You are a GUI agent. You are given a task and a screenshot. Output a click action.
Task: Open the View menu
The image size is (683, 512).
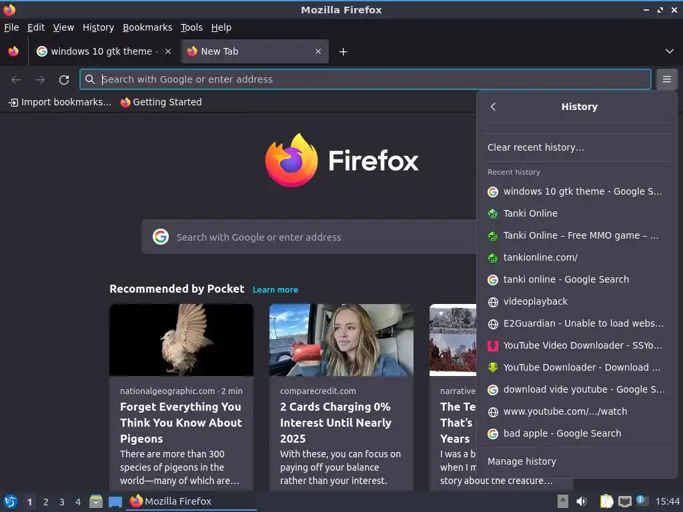coord(63,27)
